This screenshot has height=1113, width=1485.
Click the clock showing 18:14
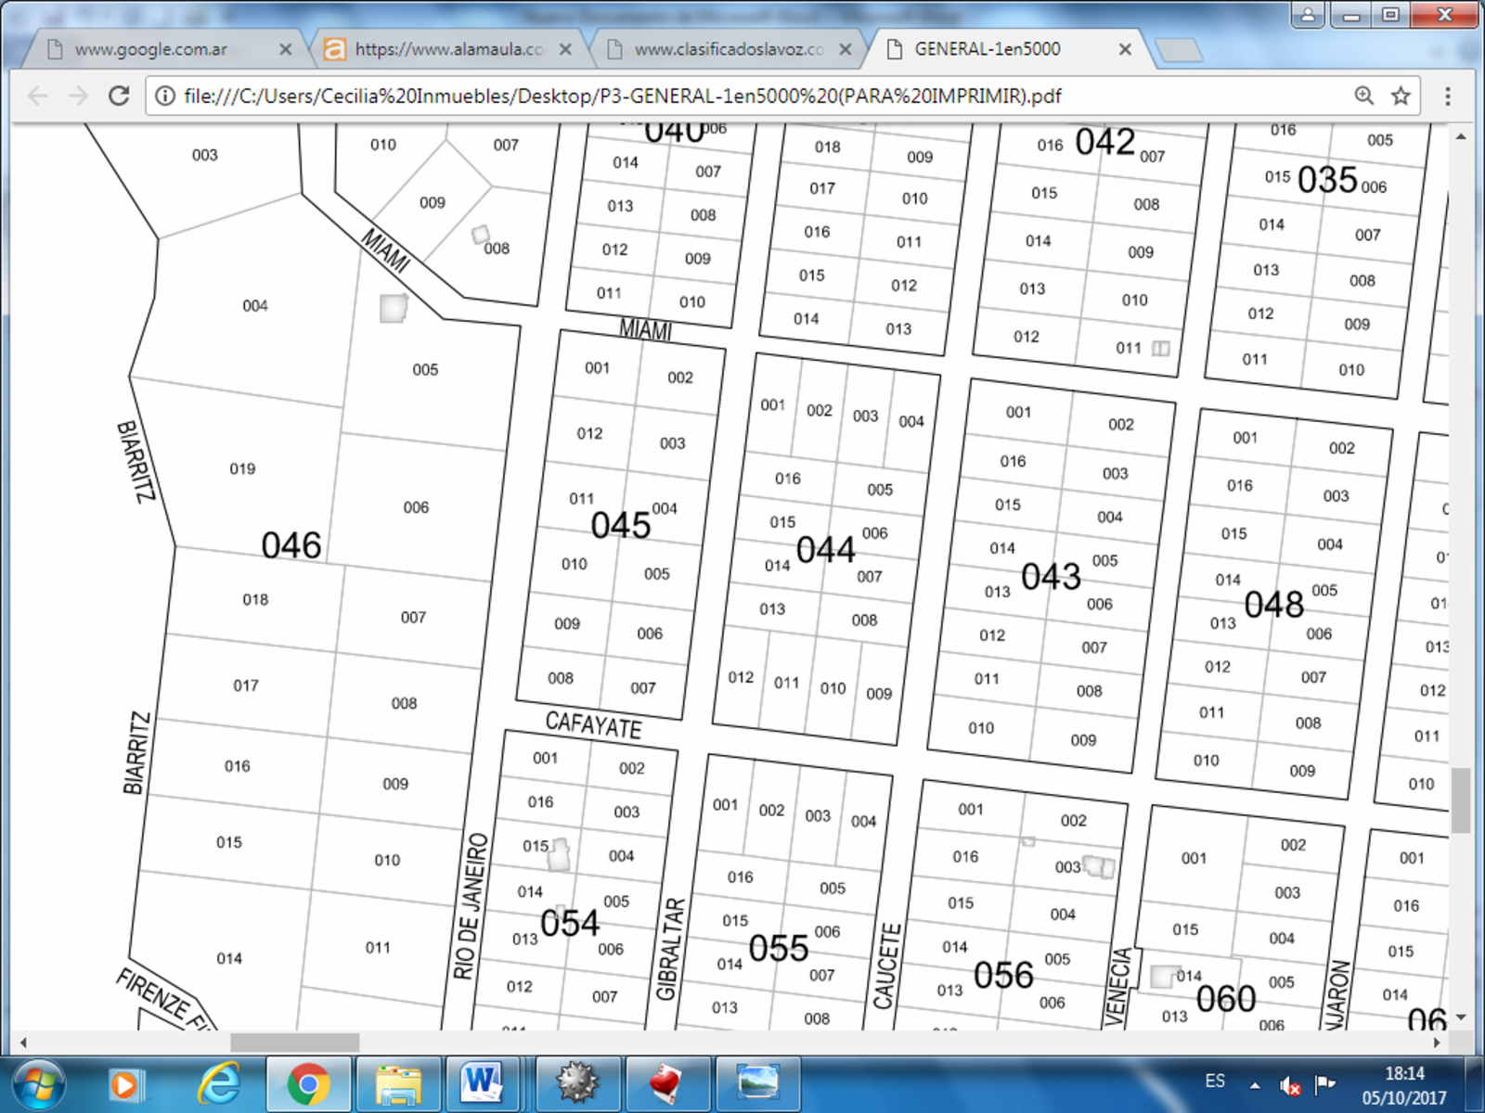1404,1074
